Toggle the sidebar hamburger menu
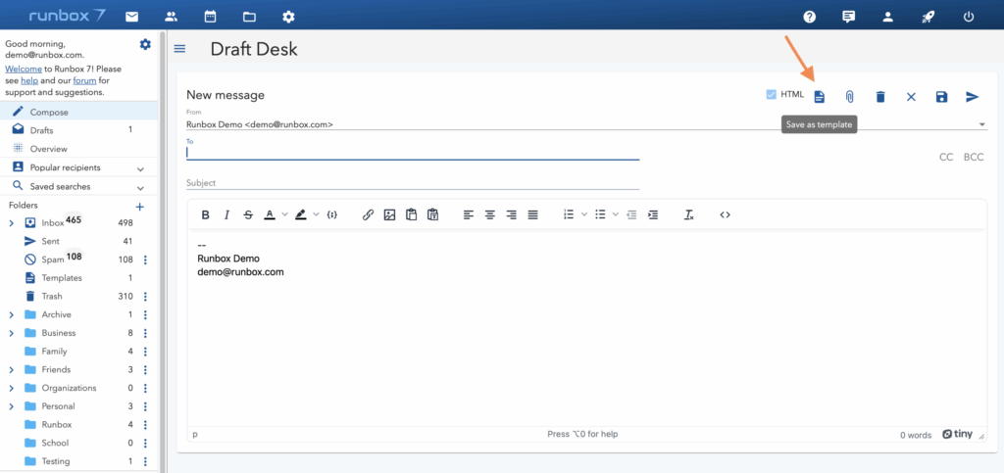Screen dimensions: 1004x473 pyautogui.click(x=179, y=49)
